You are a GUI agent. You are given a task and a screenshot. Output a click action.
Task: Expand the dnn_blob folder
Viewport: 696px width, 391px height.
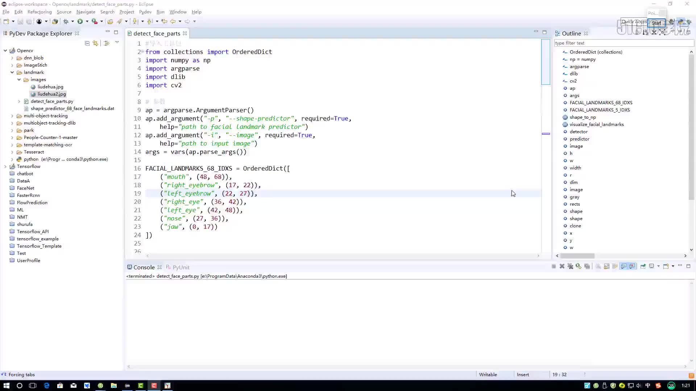coord(12,58)
